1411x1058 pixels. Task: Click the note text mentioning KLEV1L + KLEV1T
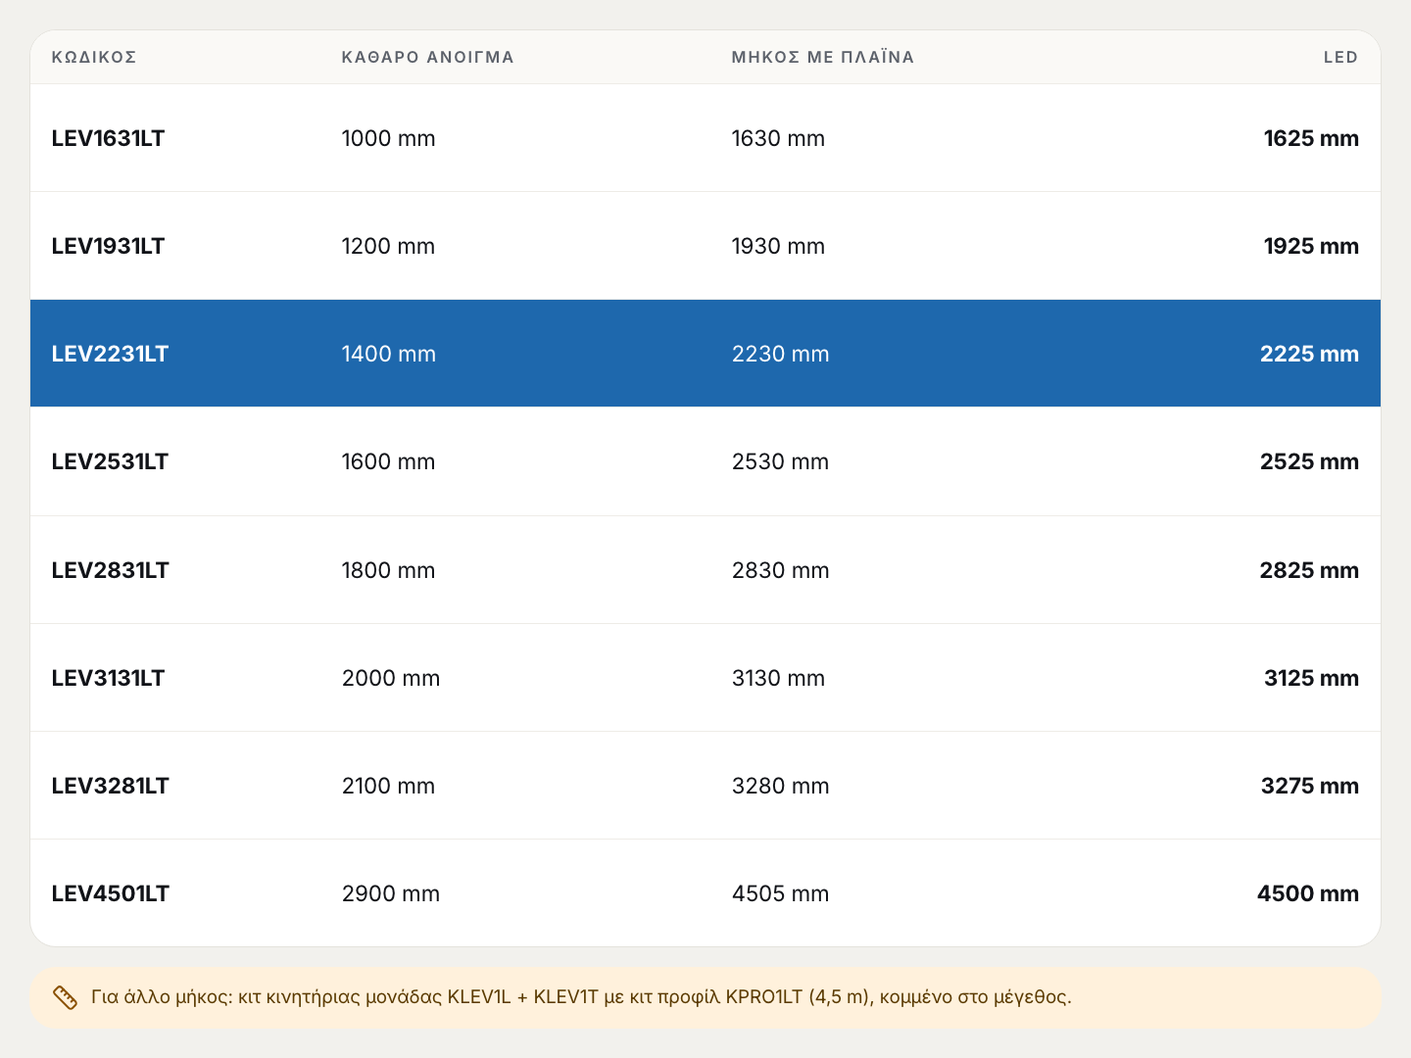(581, 997)
